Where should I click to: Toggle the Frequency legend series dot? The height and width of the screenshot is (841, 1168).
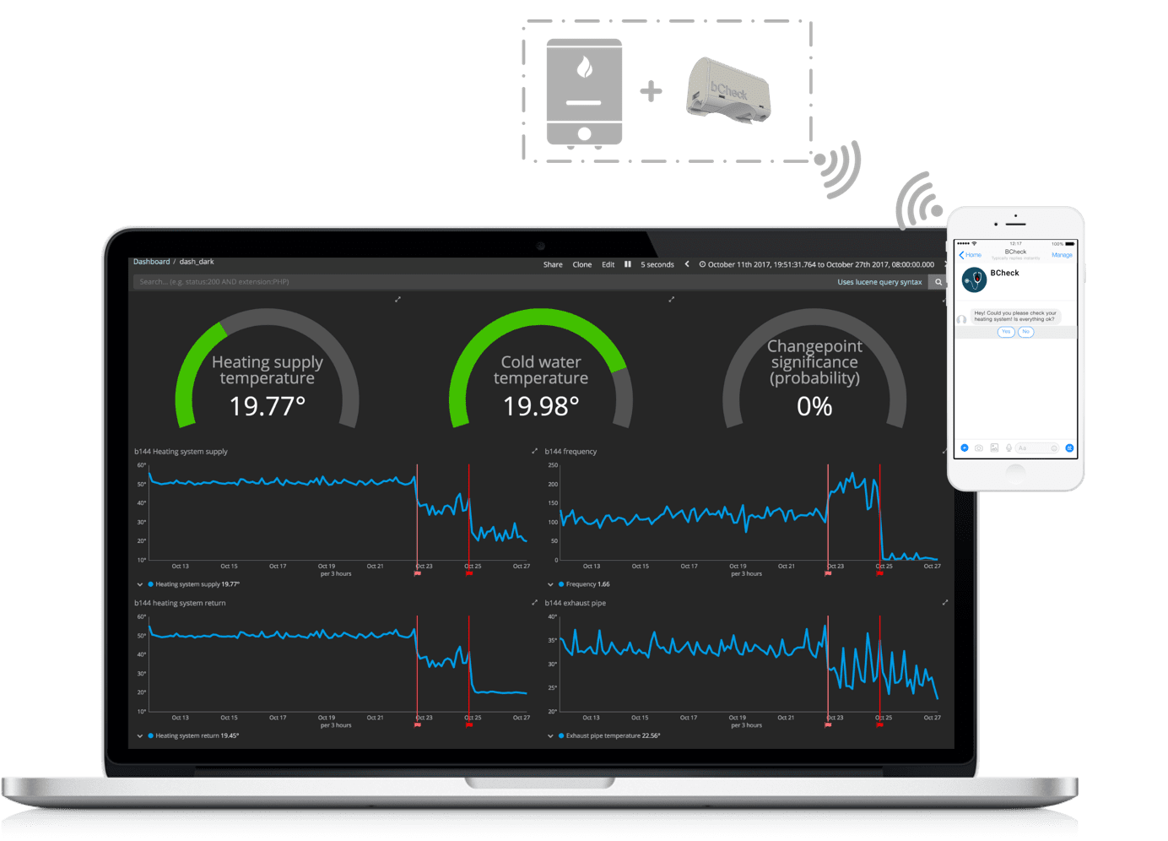[561, 584]
